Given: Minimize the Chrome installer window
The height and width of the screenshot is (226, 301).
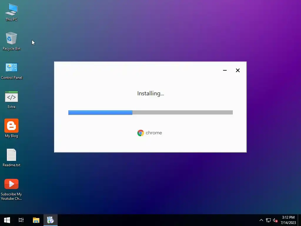Looking at the screenshot, I should 225,70.
